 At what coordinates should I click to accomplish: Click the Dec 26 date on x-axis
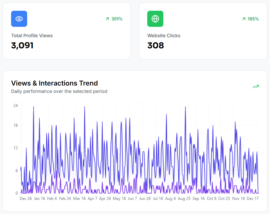[26, 199]
